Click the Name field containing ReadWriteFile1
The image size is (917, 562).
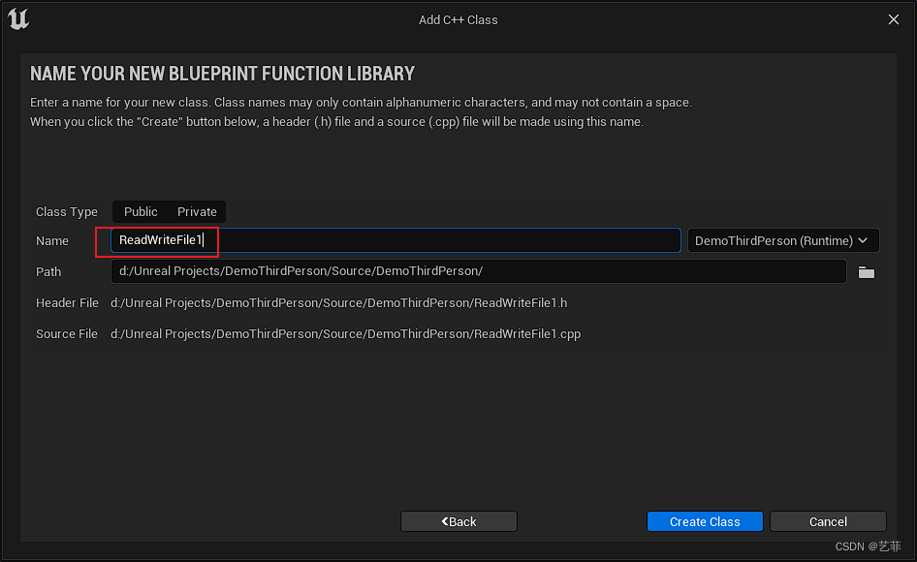[x=395, y=240]
